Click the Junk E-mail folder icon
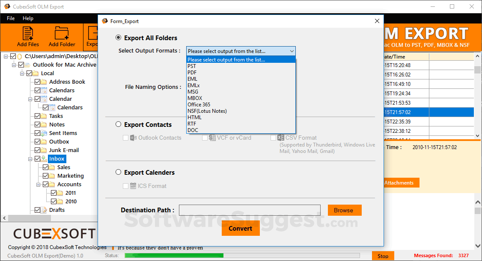This screenshot has width=482, height=261. tap(44, 150)
